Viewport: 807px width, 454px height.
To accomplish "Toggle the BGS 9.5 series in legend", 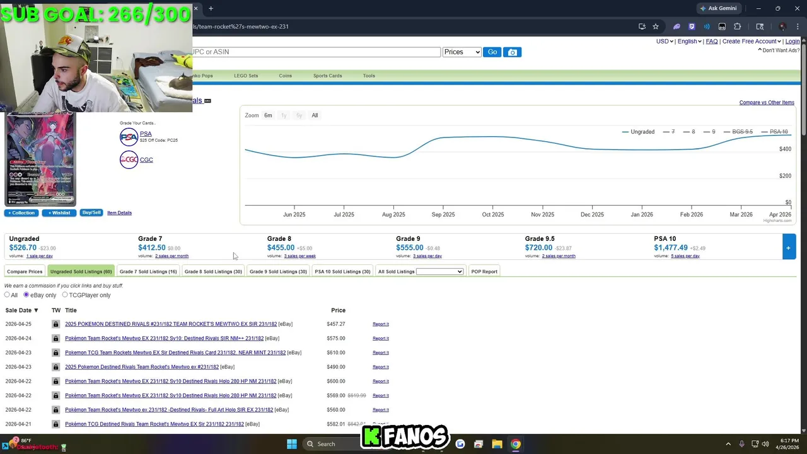I will click(738, 132).
